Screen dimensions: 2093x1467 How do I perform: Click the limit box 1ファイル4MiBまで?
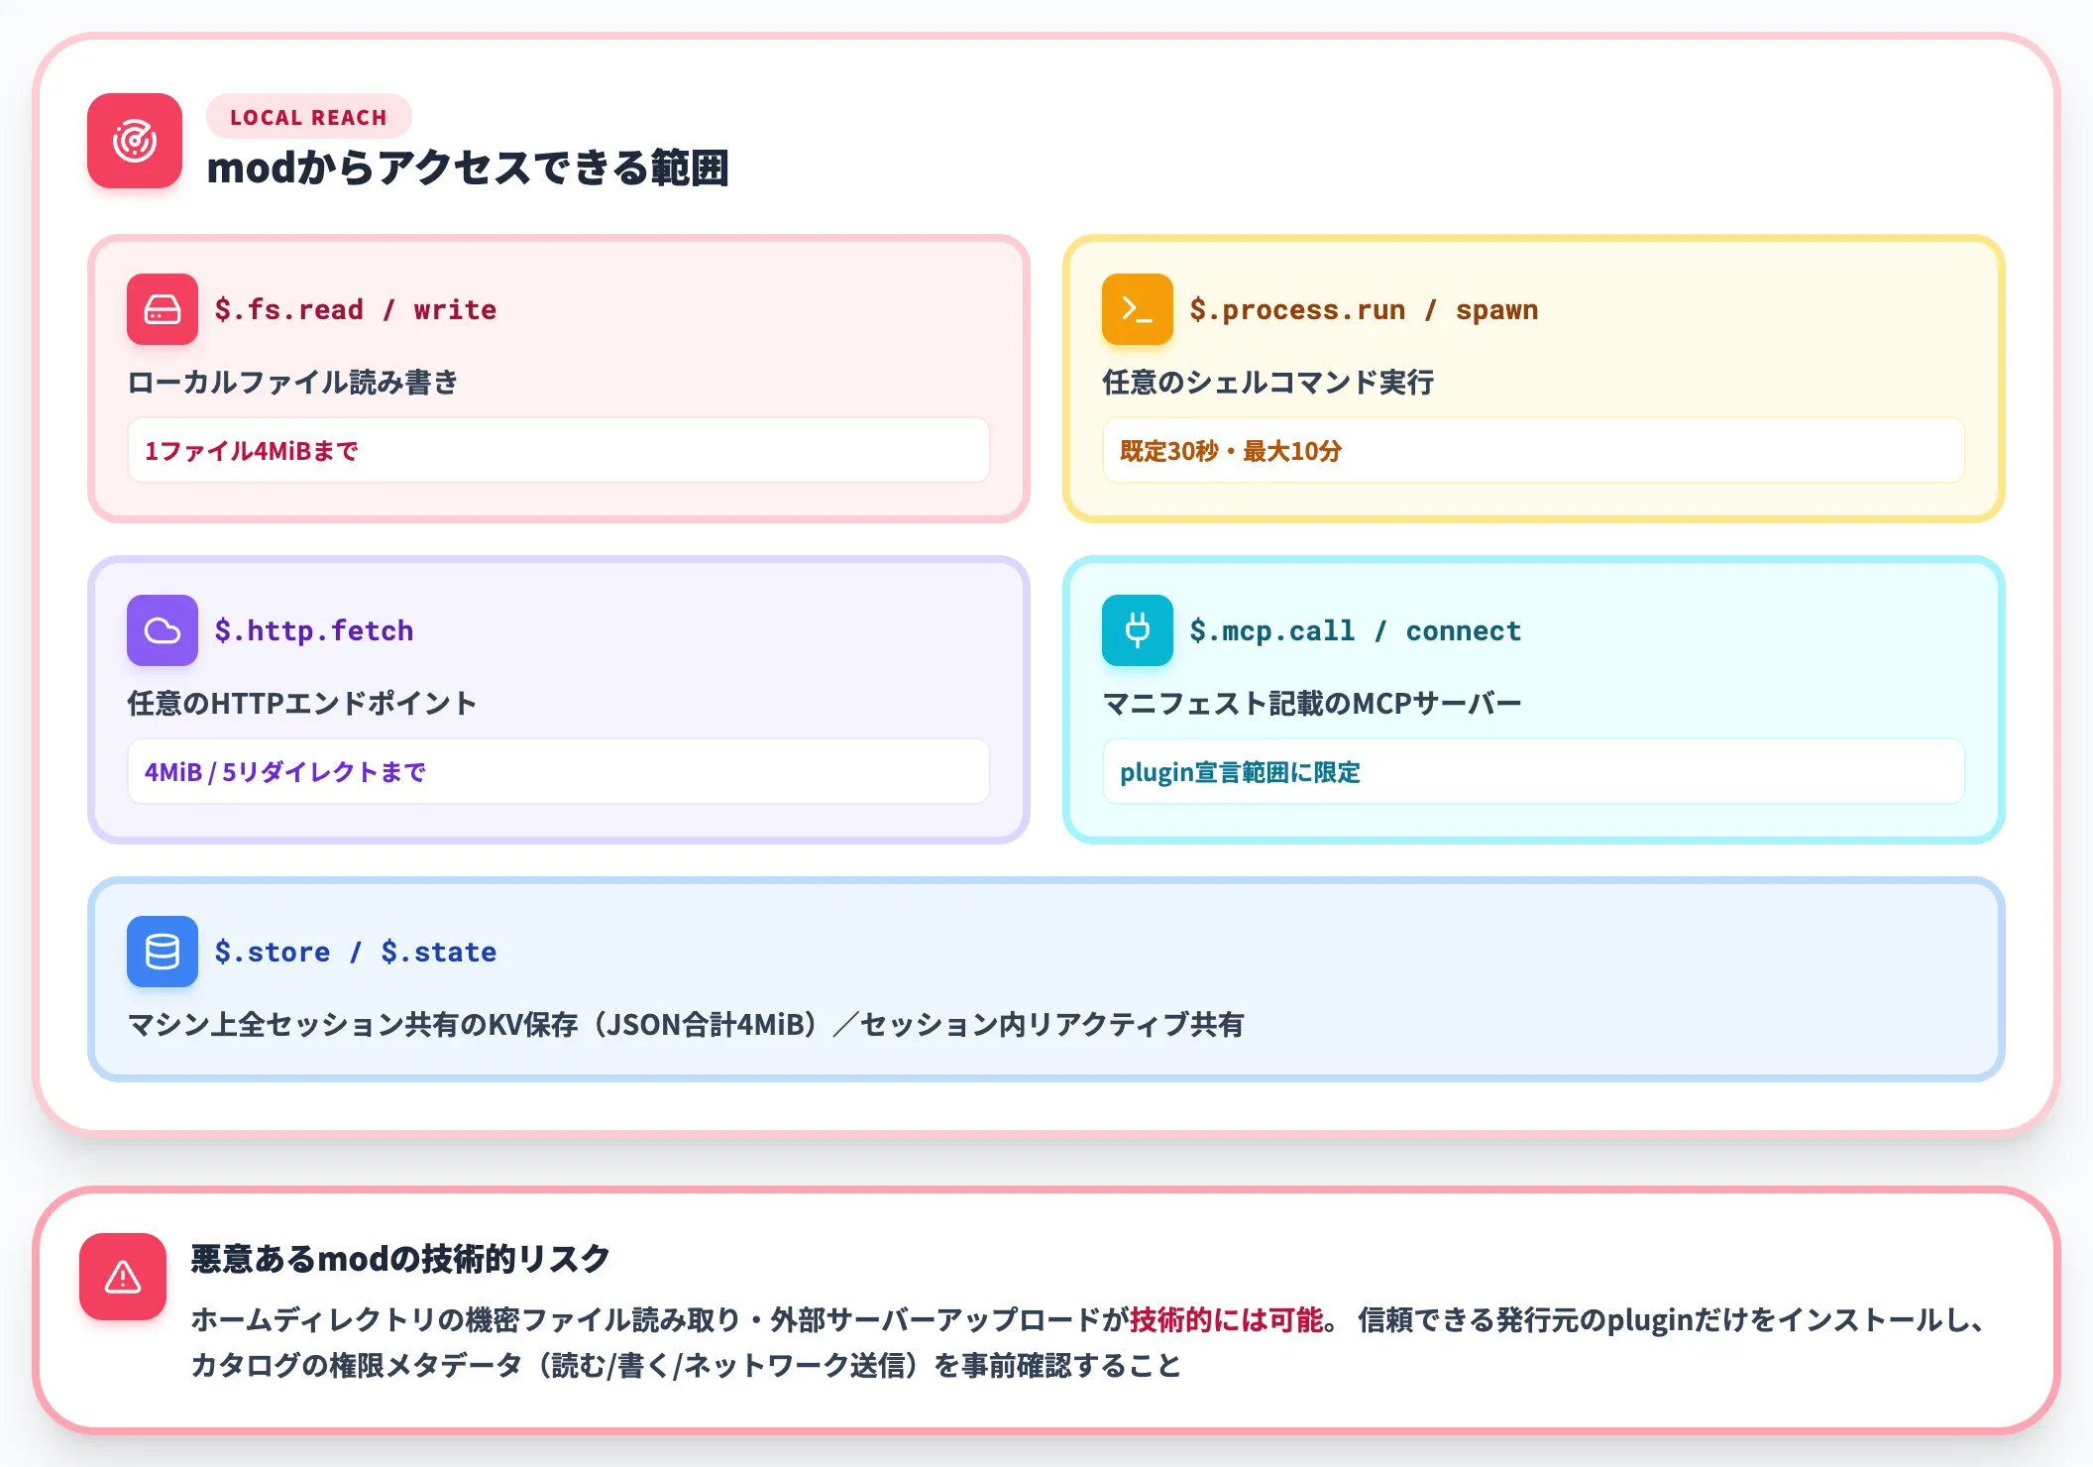pyautogui.click(x=559, y=451)
